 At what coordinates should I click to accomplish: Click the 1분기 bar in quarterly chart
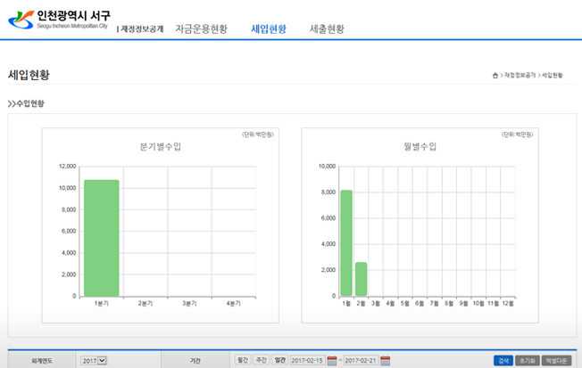coord(102,238)
